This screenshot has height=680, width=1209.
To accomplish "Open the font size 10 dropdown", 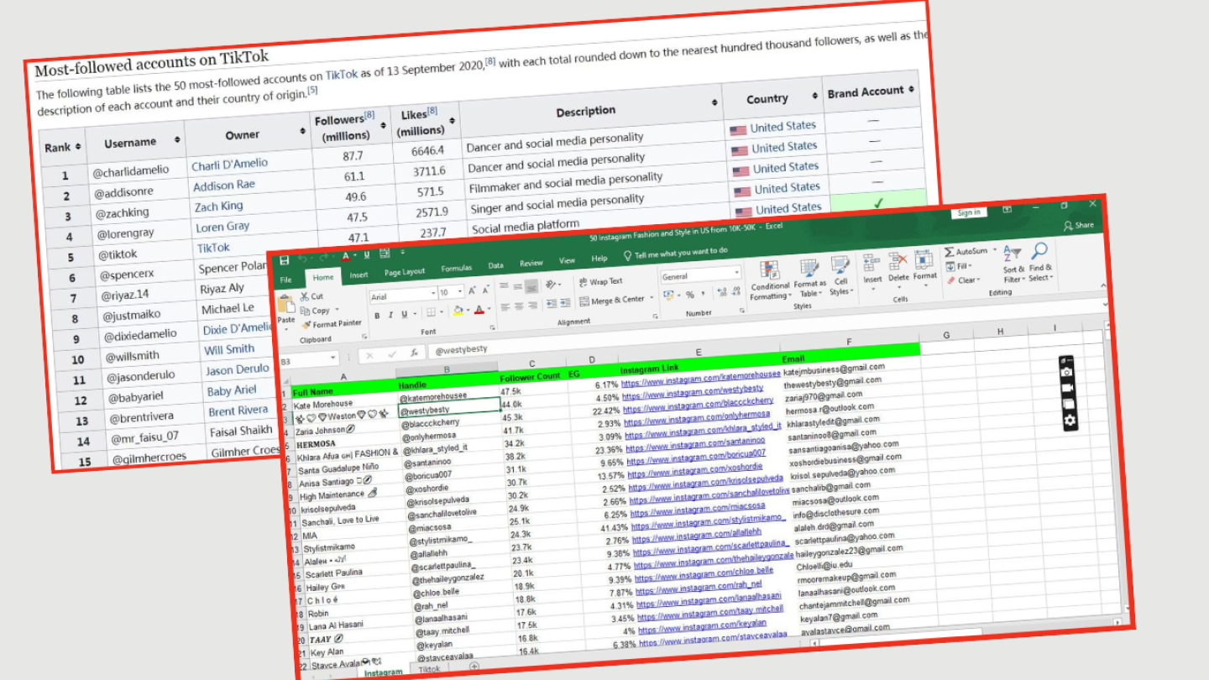I will [x=460, y=292].
